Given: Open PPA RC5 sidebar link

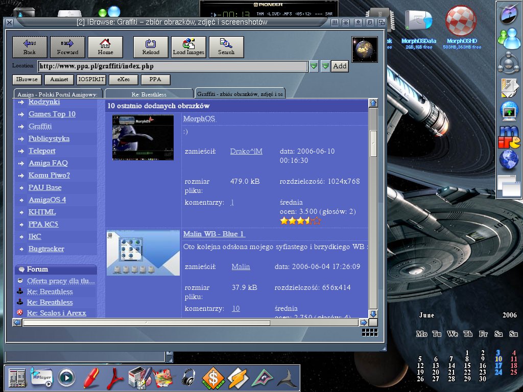Looking at the screenshot, I should pos(43,224).
